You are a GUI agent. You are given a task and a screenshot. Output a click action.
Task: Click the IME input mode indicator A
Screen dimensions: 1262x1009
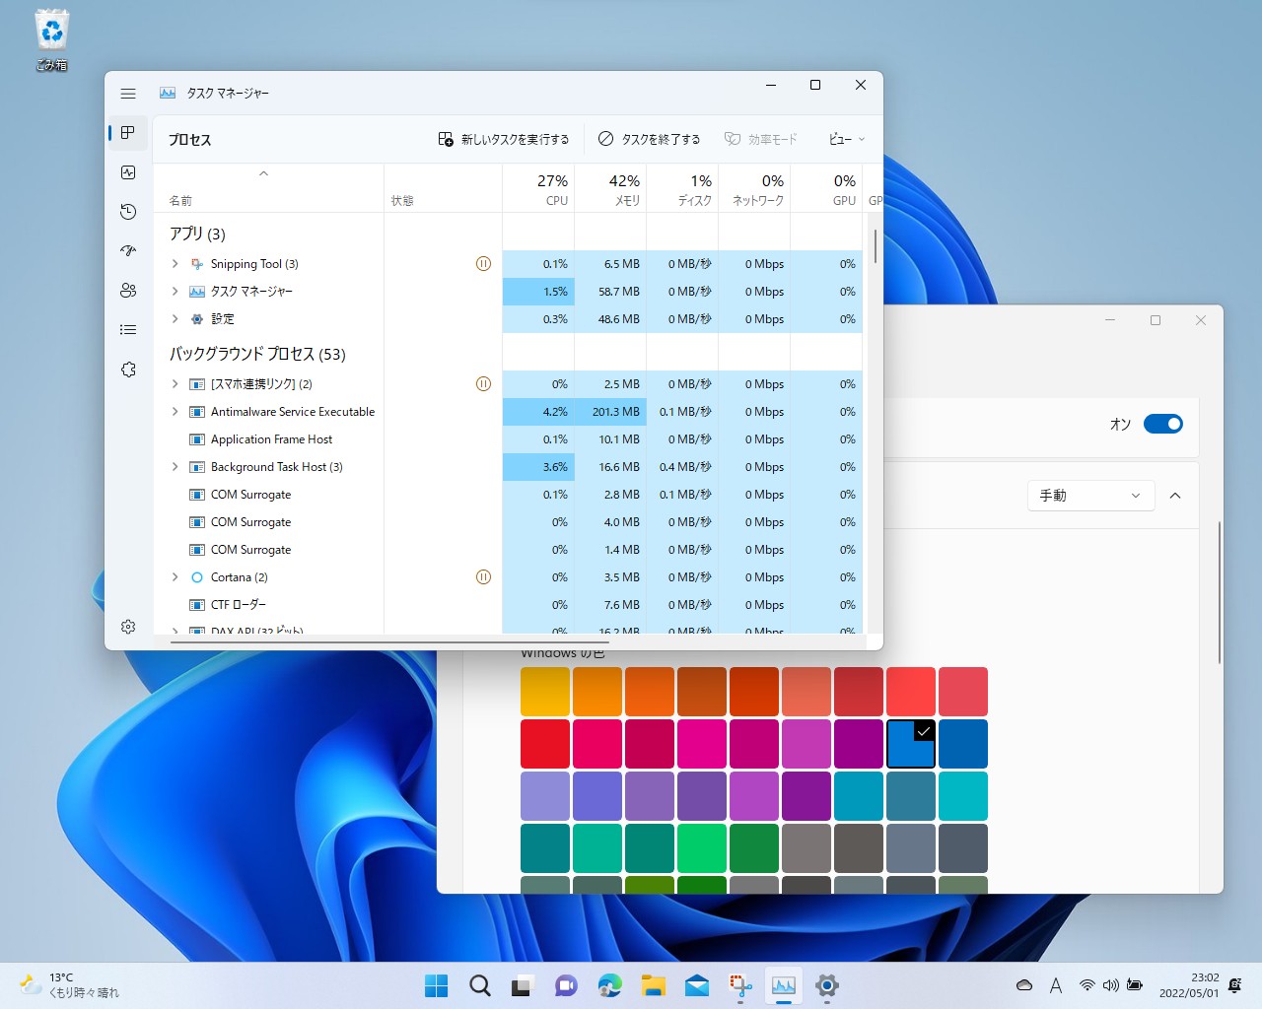pos(1056,985)
